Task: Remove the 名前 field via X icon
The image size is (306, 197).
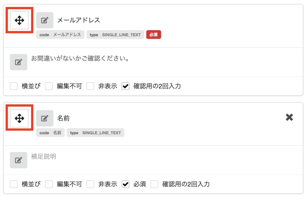Action: pyautogui.click(x=289, y=117)
